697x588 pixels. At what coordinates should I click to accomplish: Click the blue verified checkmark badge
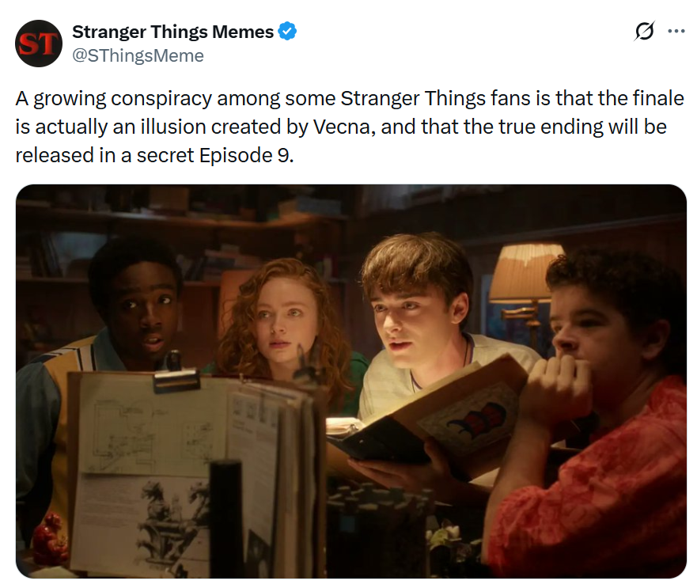[287, 31]
